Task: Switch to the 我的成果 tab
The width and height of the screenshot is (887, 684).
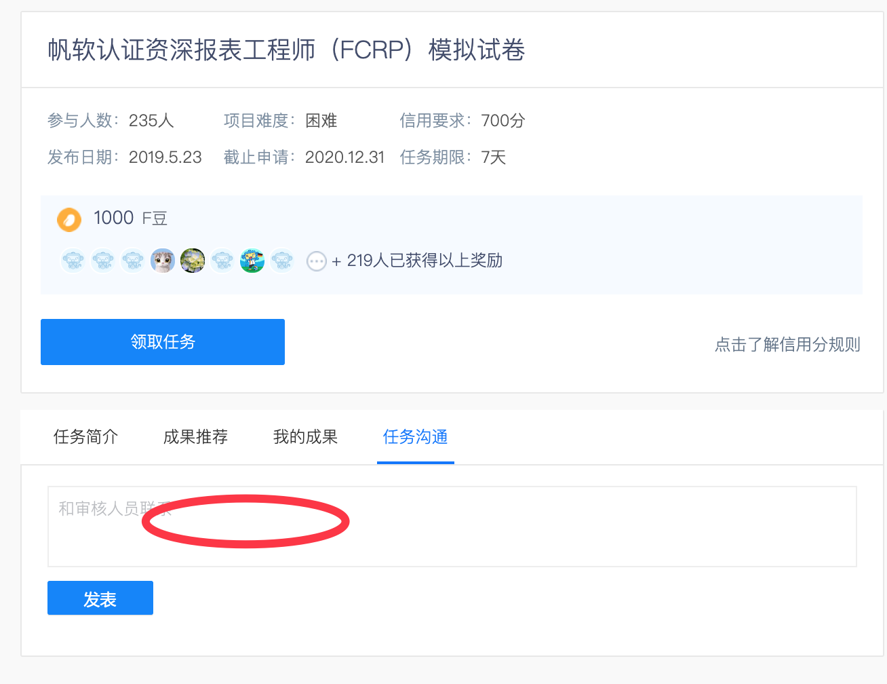Action: (306, 437)
